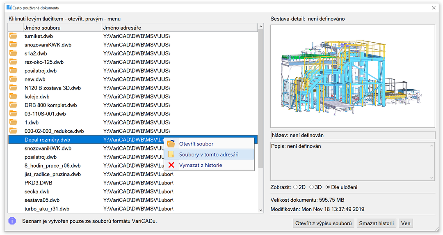The image size is (443, 235).
Task: Choose Vymazat z historie menu entry
Action: [201, 165]
